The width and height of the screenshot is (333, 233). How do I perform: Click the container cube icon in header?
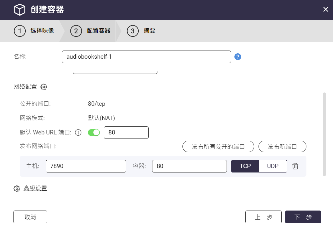click(x=19, y=10)
